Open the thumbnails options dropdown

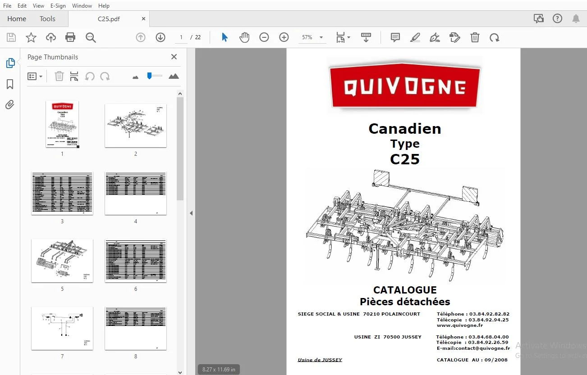click(35, 77)
